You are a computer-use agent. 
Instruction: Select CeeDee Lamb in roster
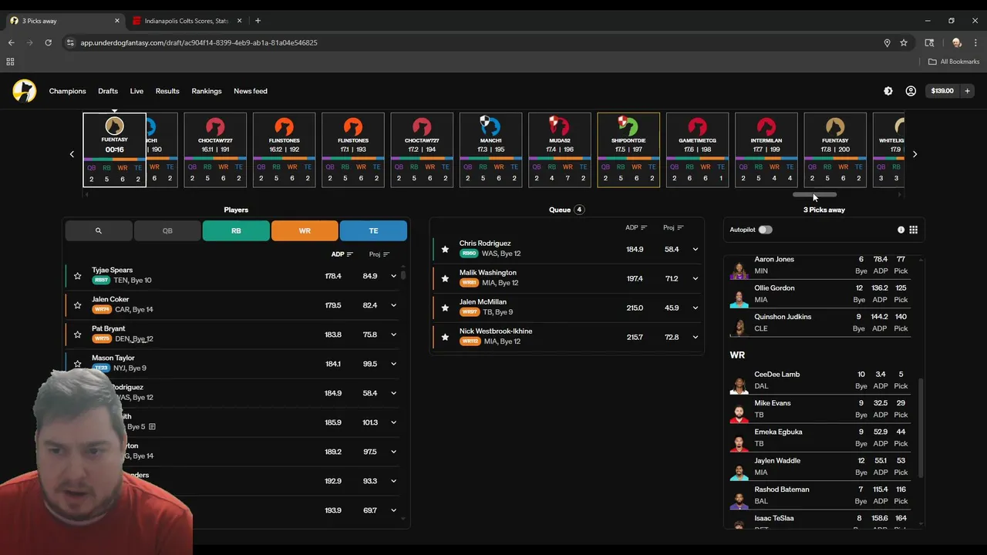820,380
